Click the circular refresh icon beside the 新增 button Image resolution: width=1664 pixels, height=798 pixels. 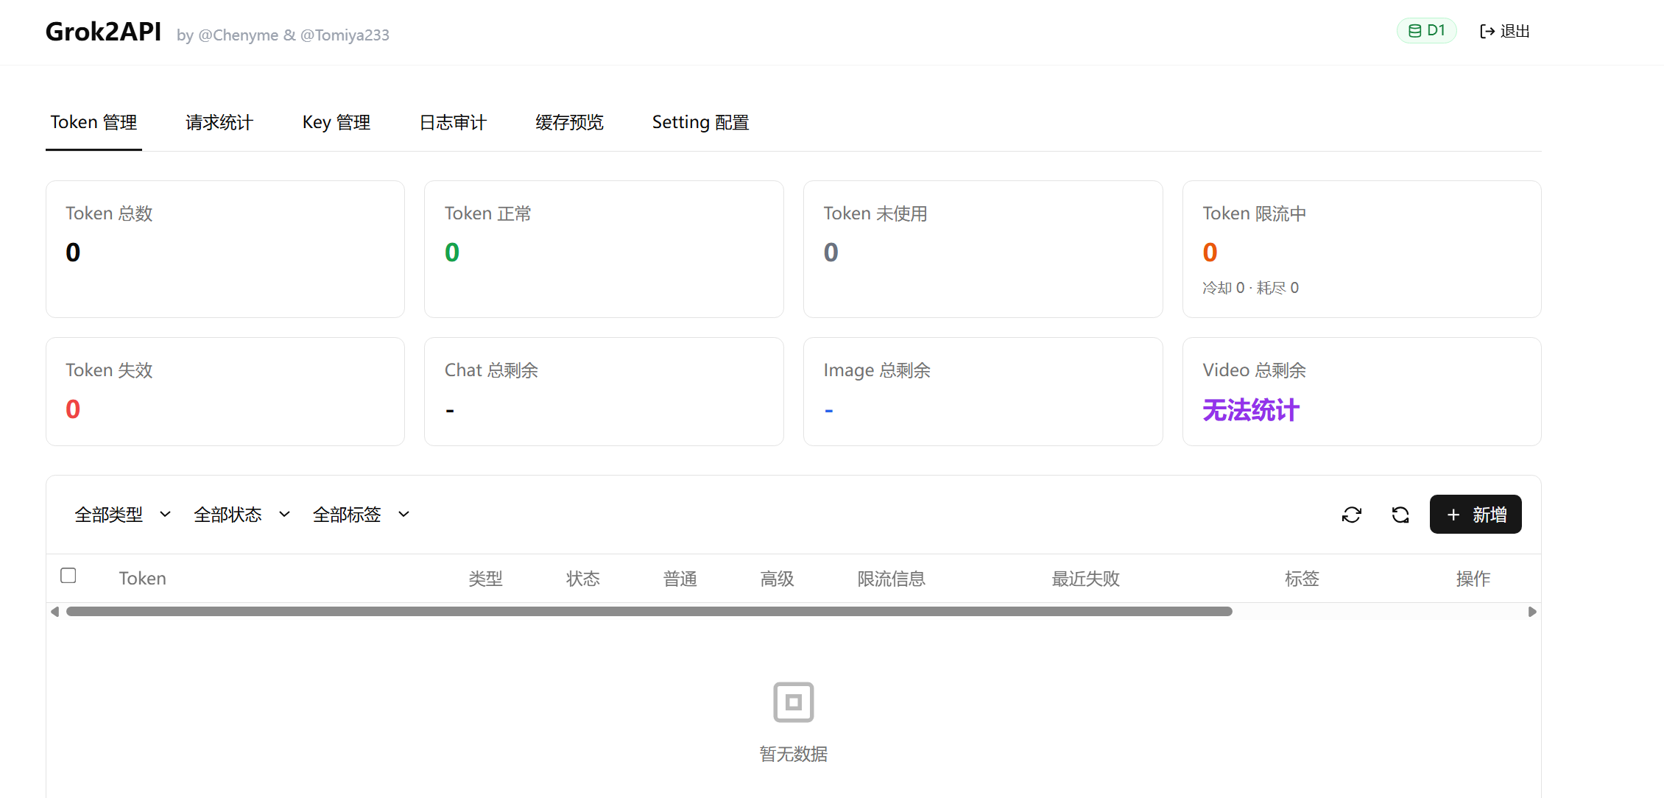pyautogui.click(x=1400, y=515)
